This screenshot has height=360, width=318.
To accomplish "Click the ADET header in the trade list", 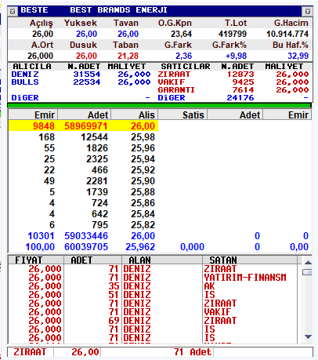I will tap(92, 260).
